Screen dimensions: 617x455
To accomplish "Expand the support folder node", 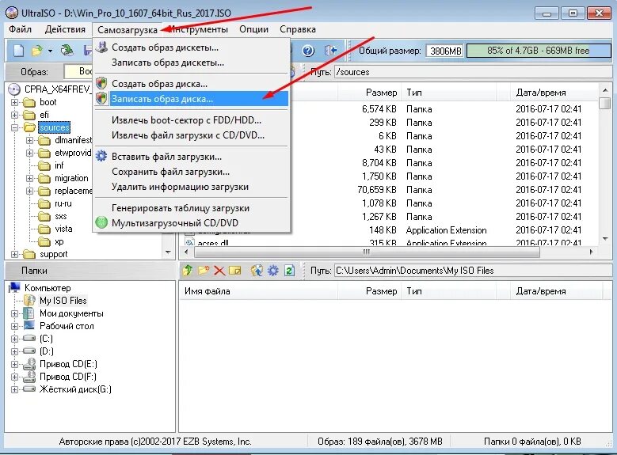I will (x=14, y=254).
